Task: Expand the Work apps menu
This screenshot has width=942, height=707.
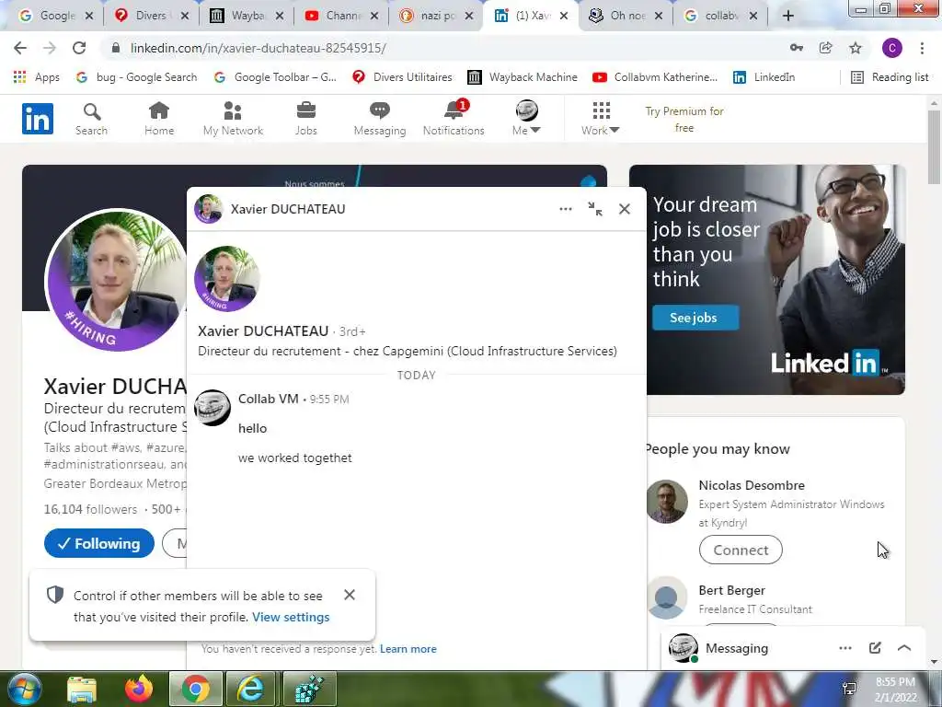Action: click(600, 119)
